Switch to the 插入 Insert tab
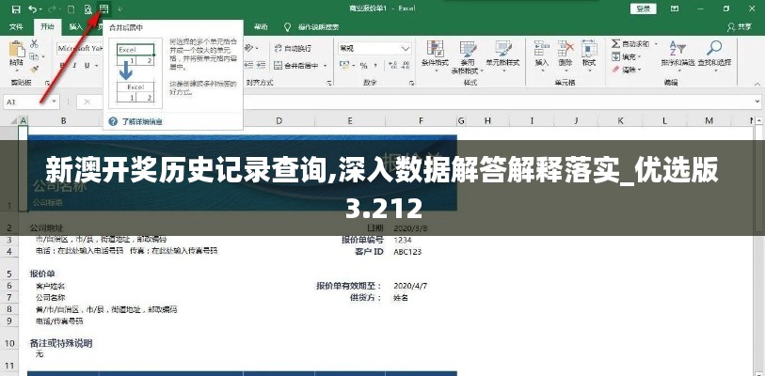The height and width of the screenshot is (376, 765). pos(75,27)
